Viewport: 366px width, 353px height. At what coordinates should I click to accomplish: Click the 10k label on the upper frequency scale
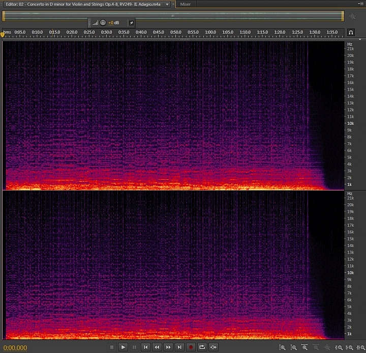click(350, 123)
